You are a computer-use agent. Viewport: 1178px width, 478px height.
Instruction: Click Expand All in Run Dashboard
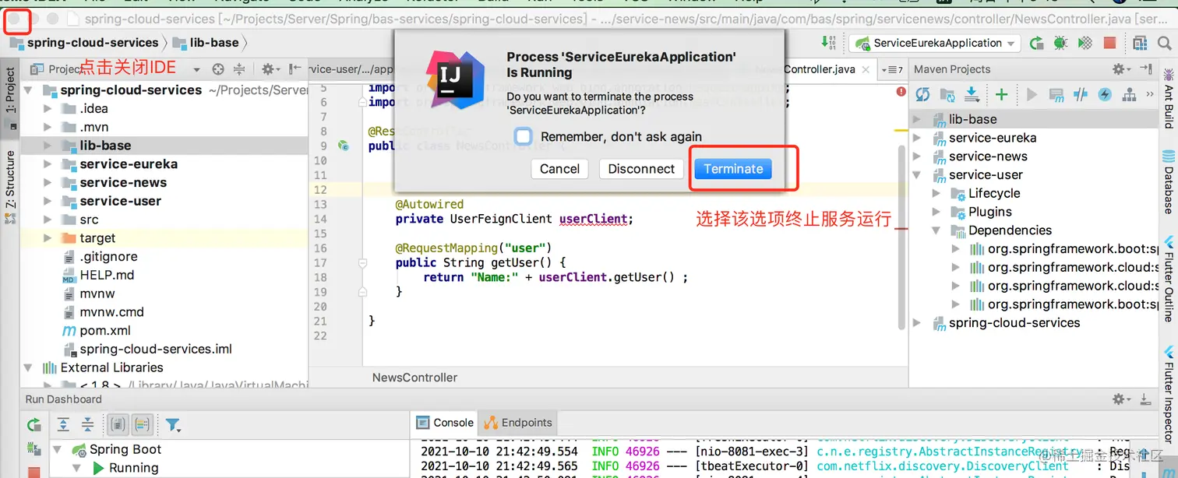point(64,425)
